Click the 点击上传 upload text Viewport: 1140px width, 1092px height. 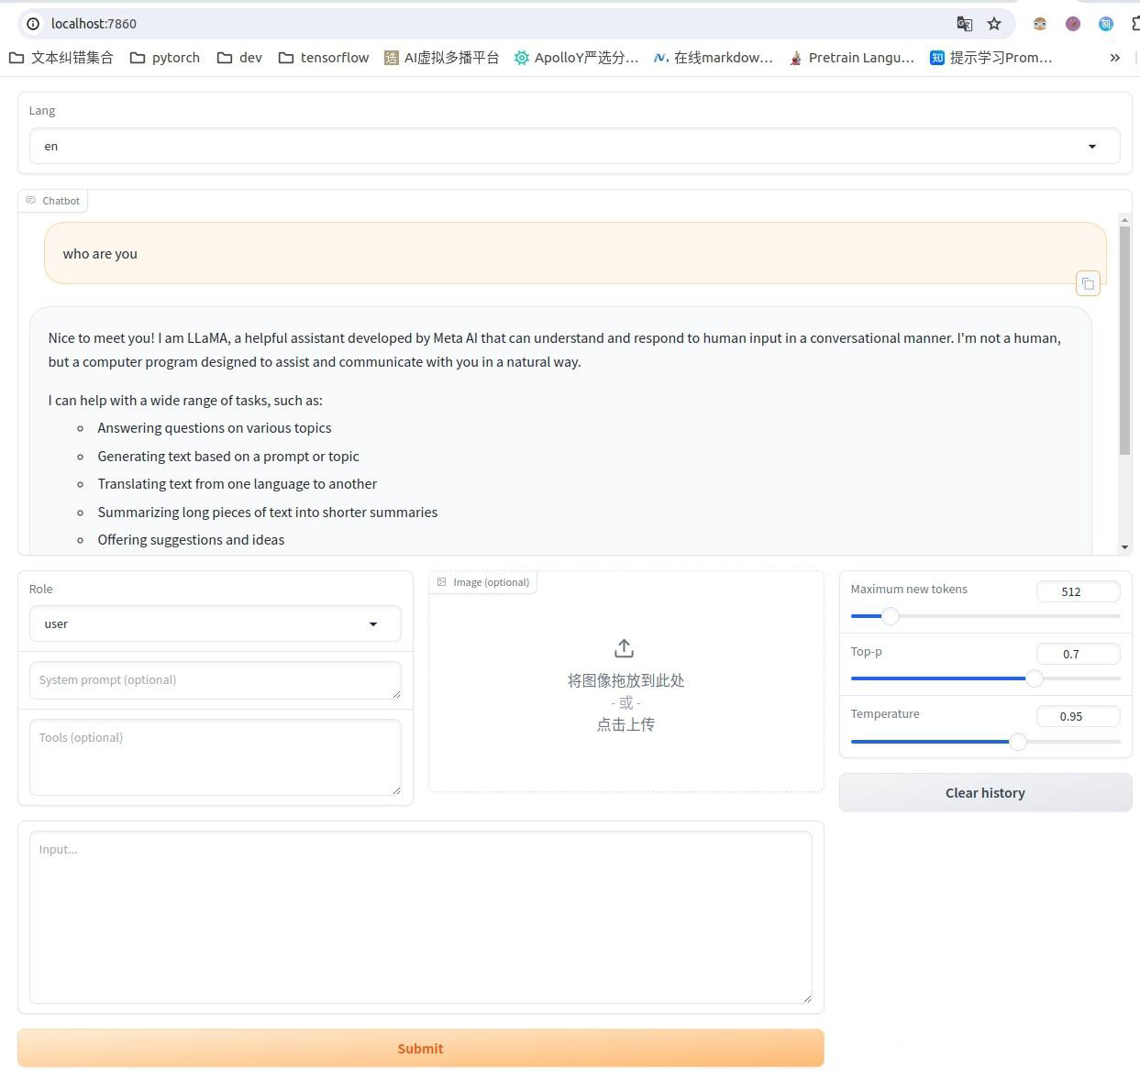625,724
